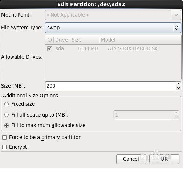Click the Model column header
The height and width of the screenshot is (169, 183).
141,40
